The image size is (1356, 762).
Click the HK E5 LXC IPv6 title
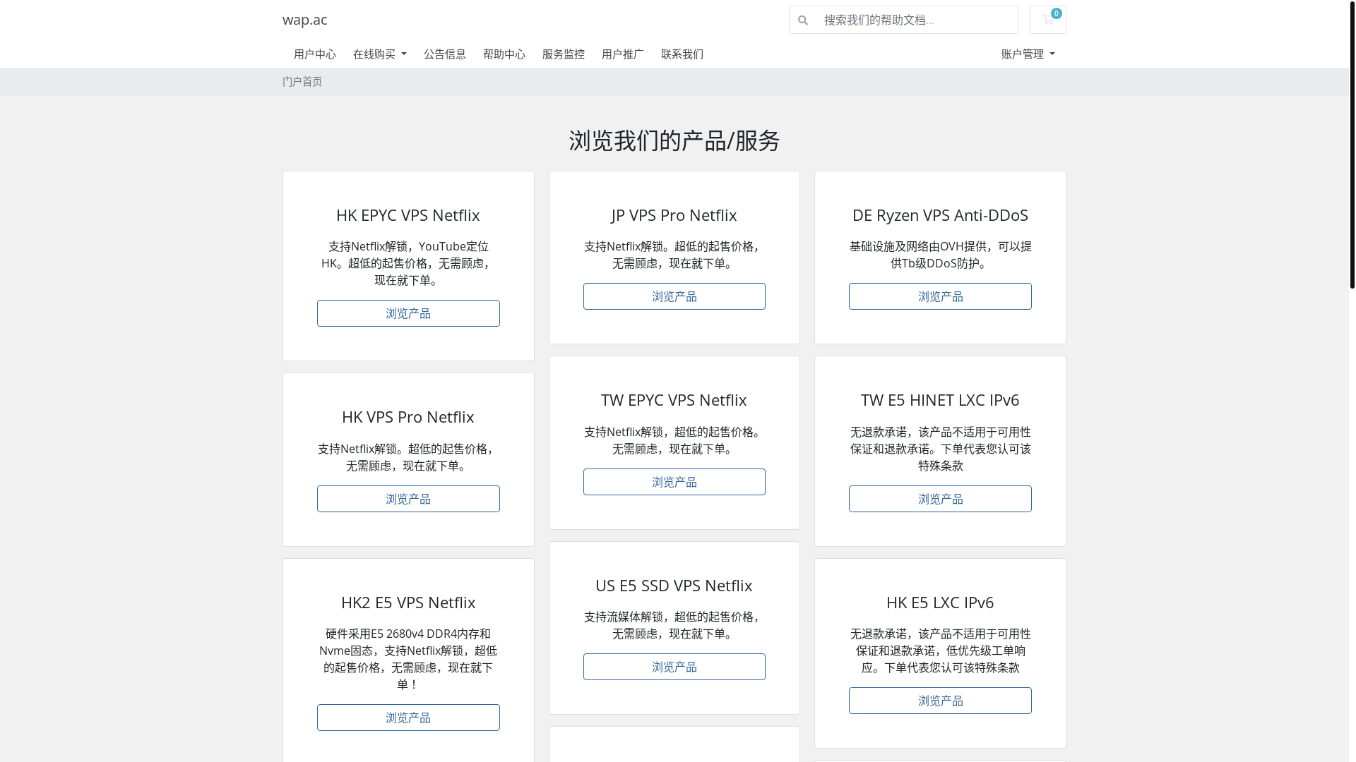pyautogui.click(x=940, y=603)
